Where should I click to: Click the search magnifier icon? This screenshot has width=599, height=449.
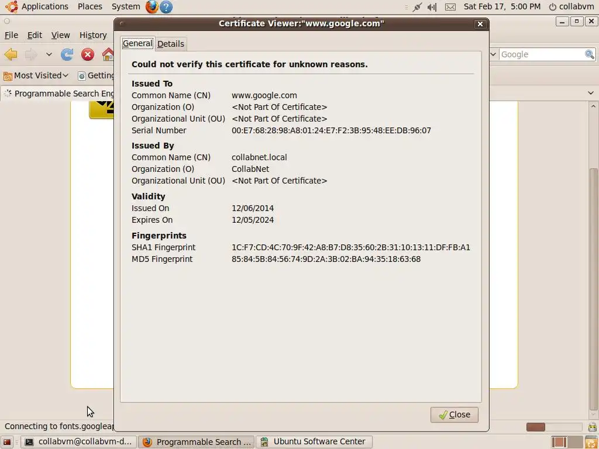click(x=590, y=54)
